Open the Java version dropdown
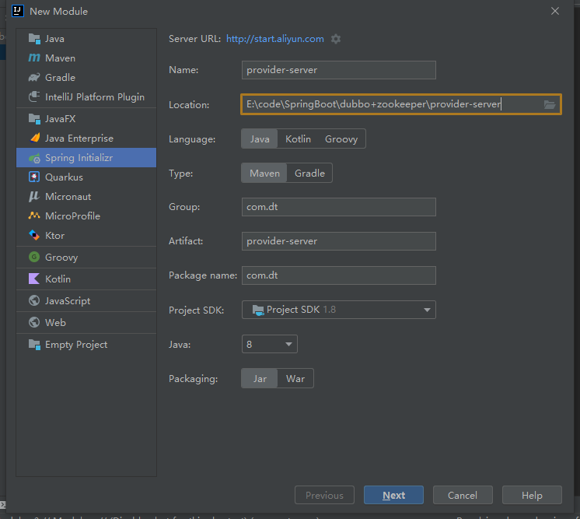This screenshot has width=580, height=519. coord(269,344)
